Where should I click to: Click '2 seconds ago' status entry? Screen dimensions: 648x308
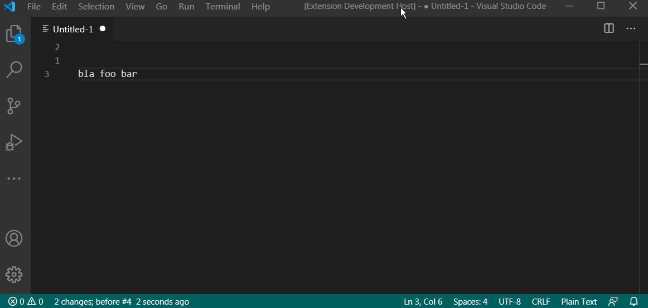(162, 302)
